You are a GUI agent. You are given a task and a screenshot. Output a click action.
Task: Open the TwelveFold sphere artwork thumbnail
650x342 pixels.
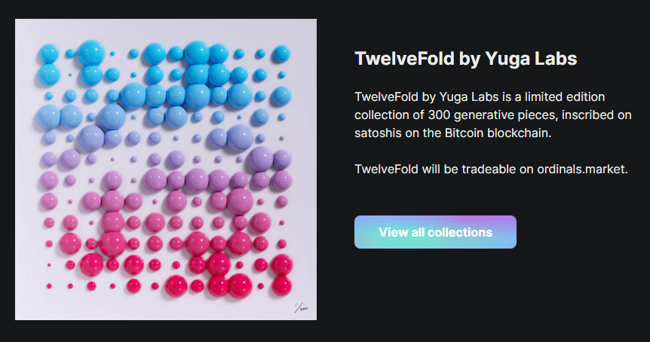166,169
